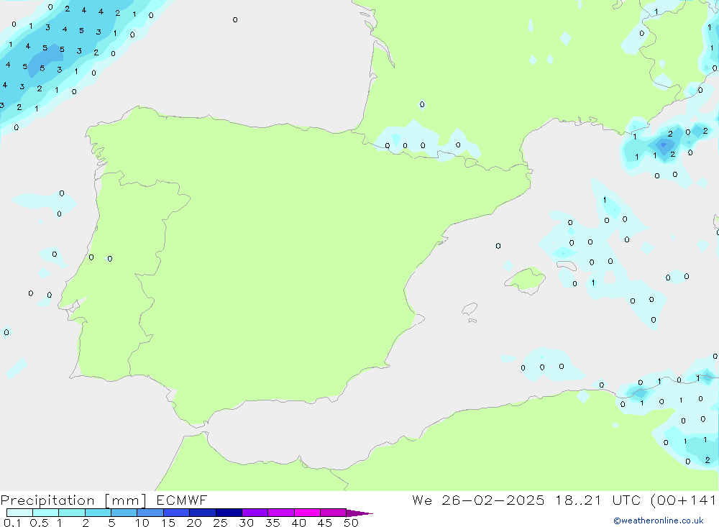The height and width of the screenshot is (527, 719).
Task: Click the legend label '15'
Action: 168,523
